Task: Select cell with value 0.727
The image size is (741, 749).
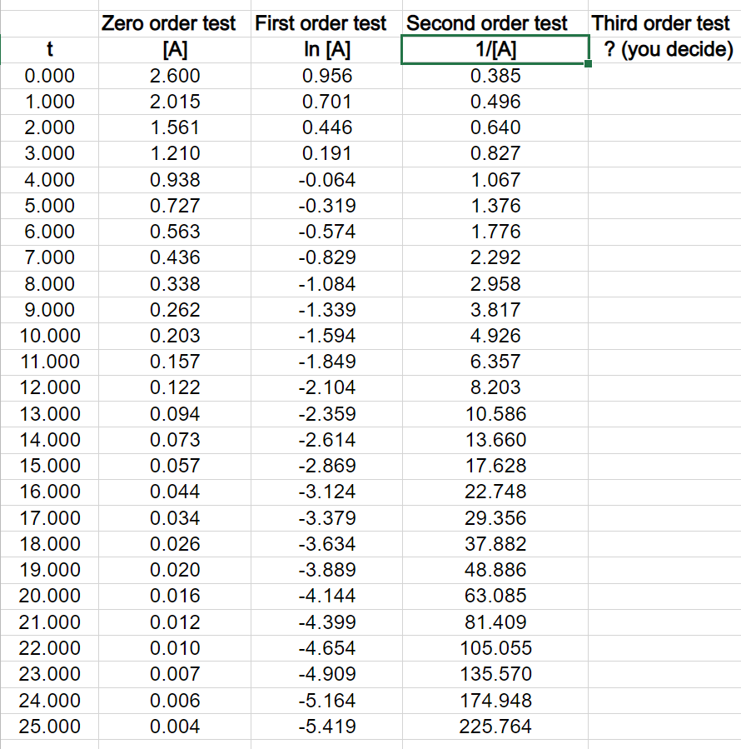Action: coord(175,206)
